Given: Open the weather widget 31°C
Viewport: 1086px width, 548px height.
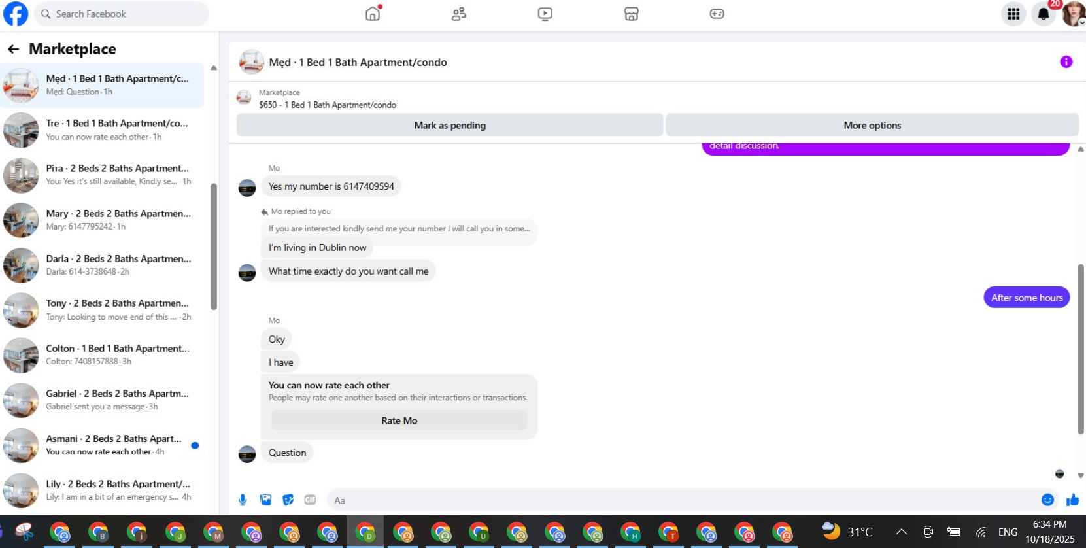Looking at the screenshot, I should (847, 532).
